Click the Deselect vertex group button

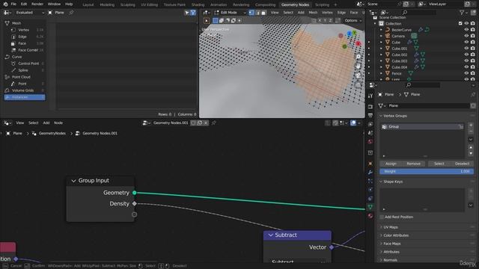point(462,164)
